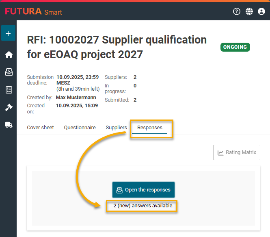The width and height of the screenshot is (270, 237).
Task: Open the Questionnaire tab
Action: click(80, 128)
